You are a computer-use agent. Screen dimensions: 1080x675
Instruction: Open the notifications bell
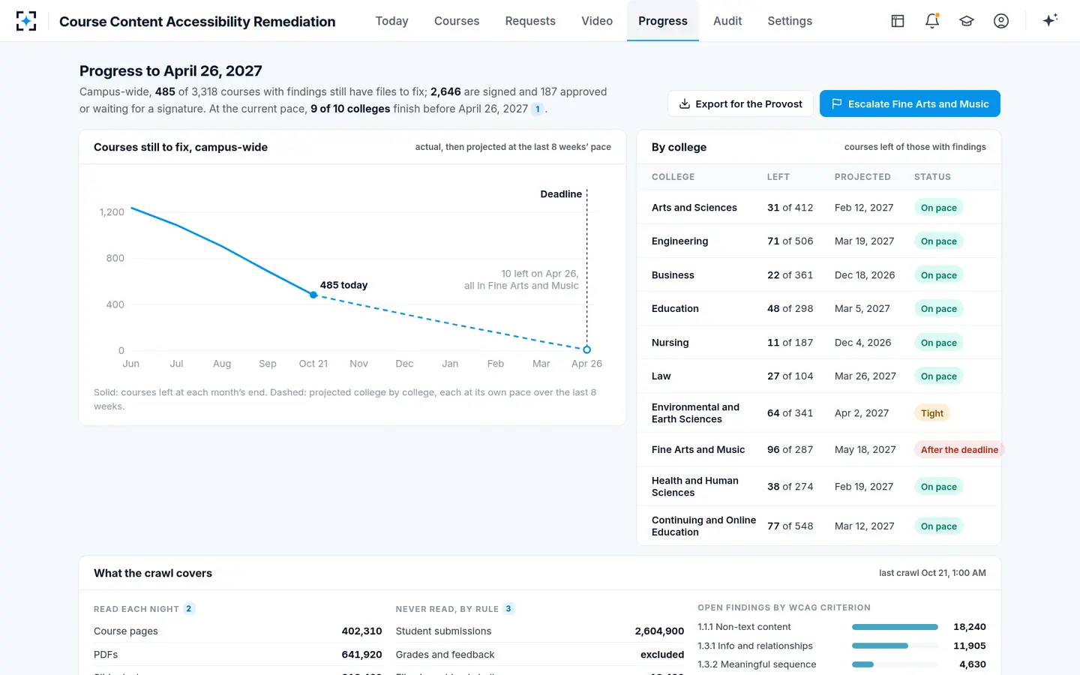click(932, 21)
